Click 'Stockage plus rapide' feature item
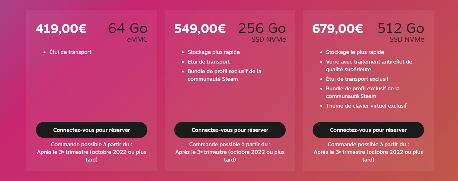Image resolution: width=458 pixels, height=181 pixels. [214, 52]
